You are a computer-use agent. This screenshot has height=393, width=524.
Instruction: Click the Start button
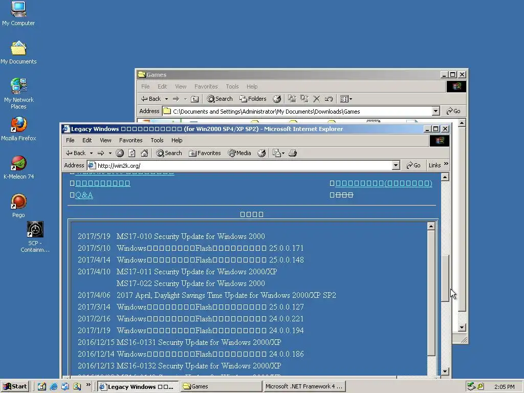pyautogui.click(x=15, y=387)
